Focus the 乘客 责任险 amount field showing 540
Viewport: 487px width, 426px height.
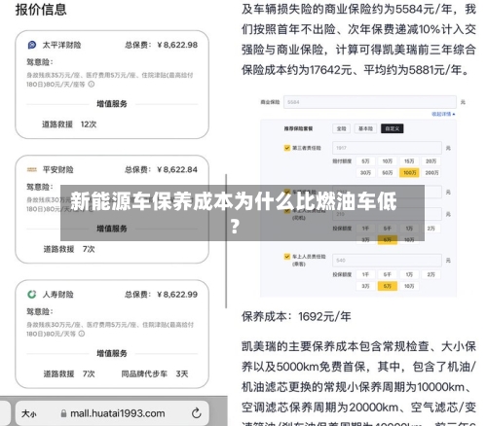tap(387, 261)
